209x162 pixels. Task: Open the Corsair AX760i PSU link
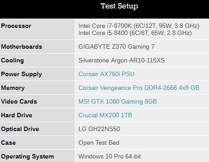tap(106, 74)
